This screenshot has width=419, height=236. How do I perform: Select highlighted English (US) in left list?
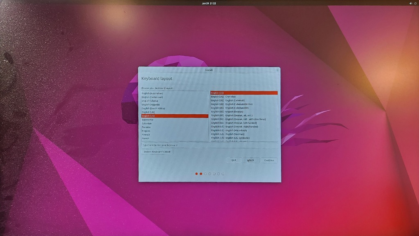[175, 116]
